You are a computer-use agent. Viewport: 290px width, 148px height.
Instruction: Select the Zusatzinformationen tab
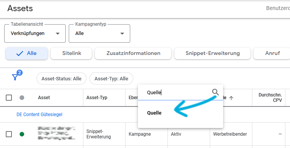(133, 53)
